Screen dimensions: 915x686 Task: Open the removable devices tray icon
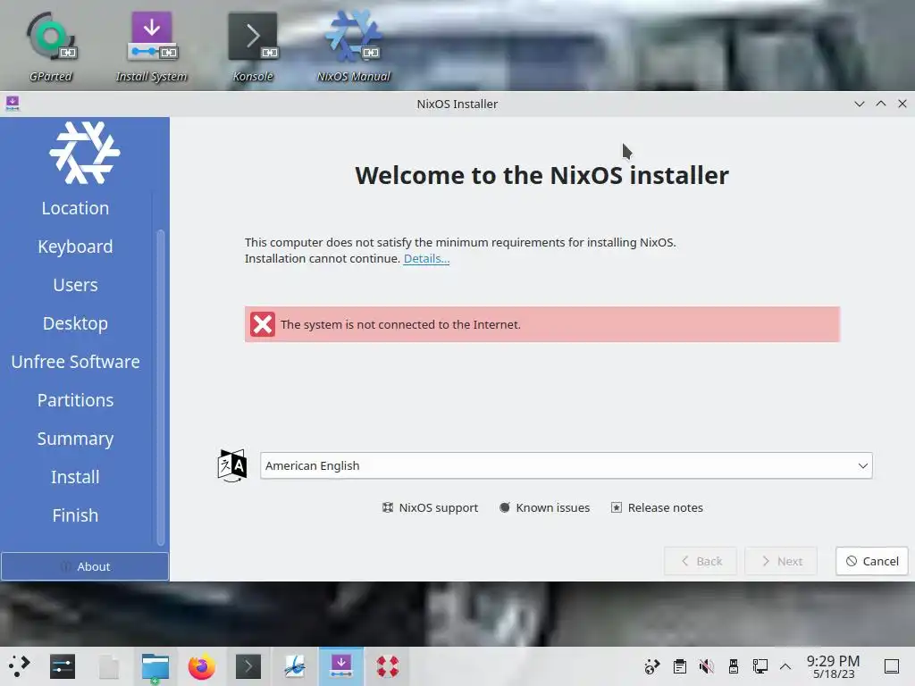pos(734,666)
